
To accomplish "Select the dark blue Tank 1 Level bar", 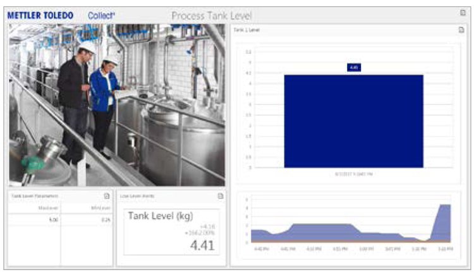I will tap(353, 121).
